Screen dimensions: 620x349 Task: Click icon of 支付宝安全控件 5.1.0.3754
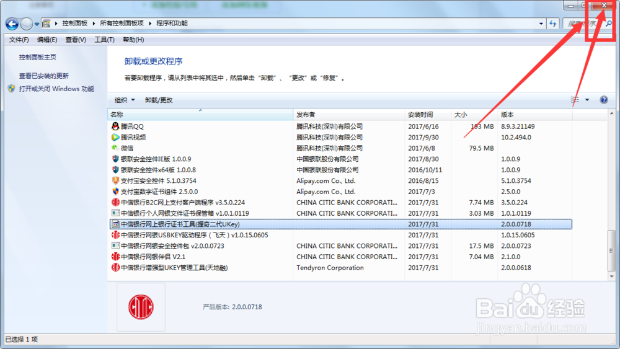(x=115, y=180)
